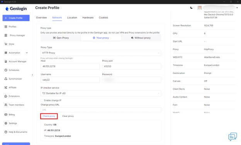Click the Store cart icon
Viewport: 241px width, 145px height.
point(6,44)
